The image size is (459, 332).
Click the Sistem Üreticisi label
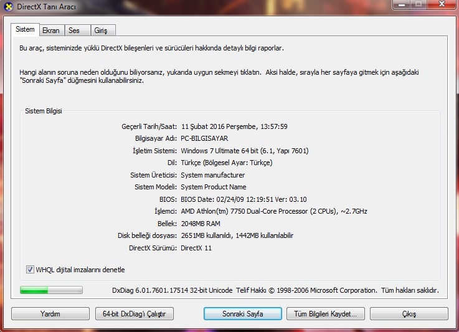pyautogui.click(x=153, y=175)
